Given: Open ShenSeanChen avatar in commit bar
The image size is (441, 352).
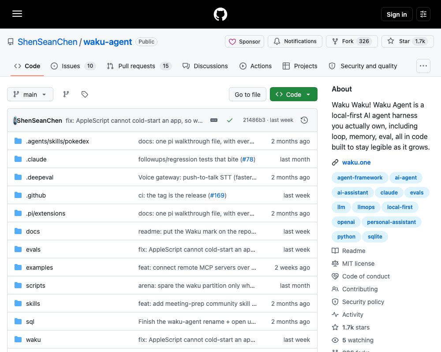Looking at the screenshot, I should point(15,121).
